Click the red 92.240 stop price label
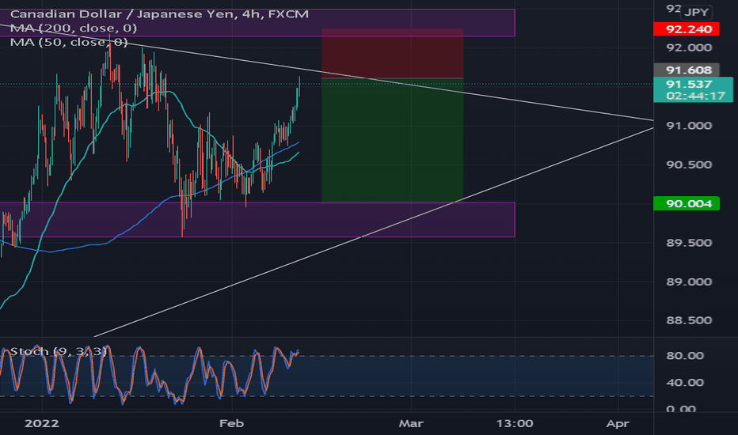The height and width of the screenshot is (435, 738). tap(687, 29)
